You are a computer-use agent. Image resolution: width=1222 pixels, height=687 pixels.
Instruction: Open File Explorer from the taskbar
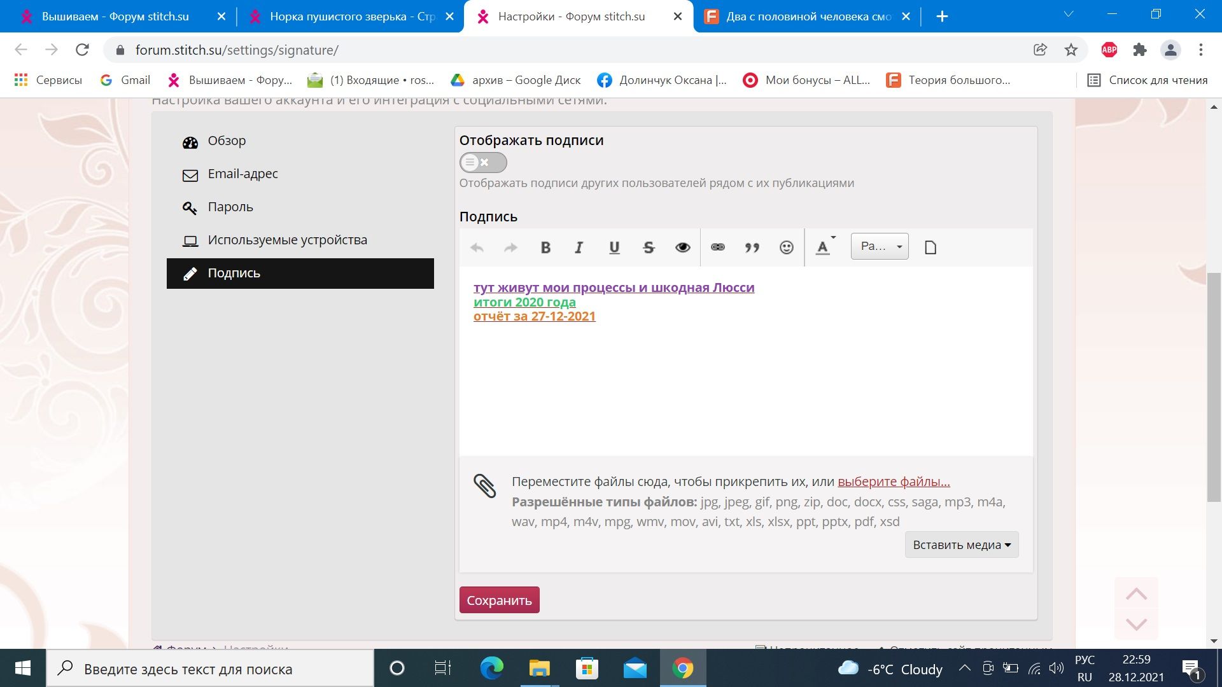point(539,669)
